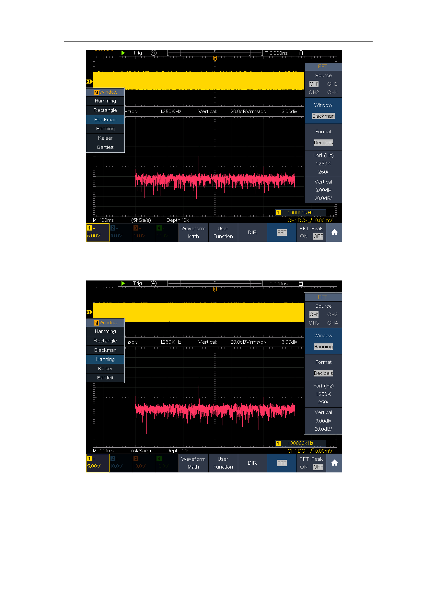This screenshot has width=429, height=607.
Task: Pick Hamming from Window list, Blackman screen
Action: coord(105,101)
